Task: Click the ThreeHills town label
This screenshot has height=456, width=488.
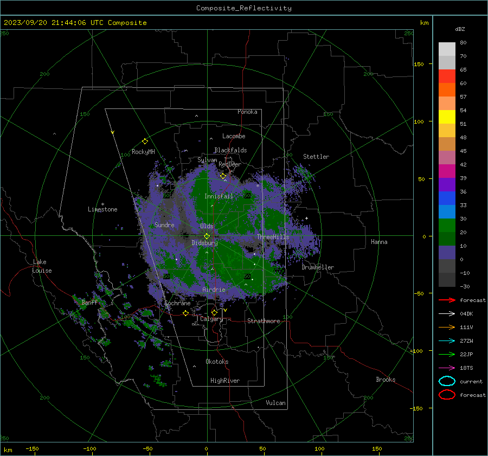Action: tap(273, 237)
